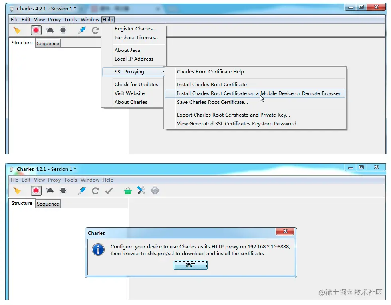Image resolution: width=391 pixels, height=305 pixels.
Task: Click Charles app icon in top window title bar
Action: pos(12,9)
